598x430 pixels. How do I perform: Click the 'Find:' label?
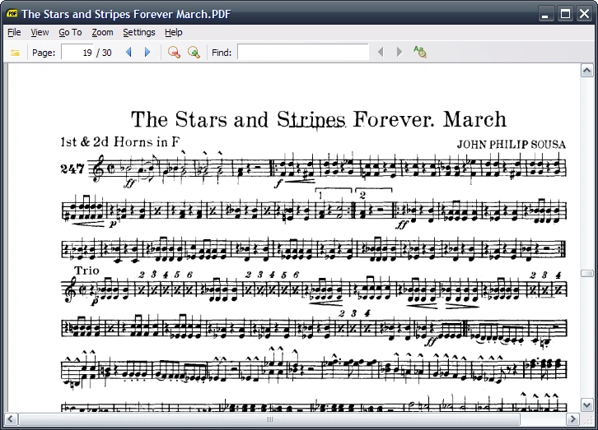(222, 53)
